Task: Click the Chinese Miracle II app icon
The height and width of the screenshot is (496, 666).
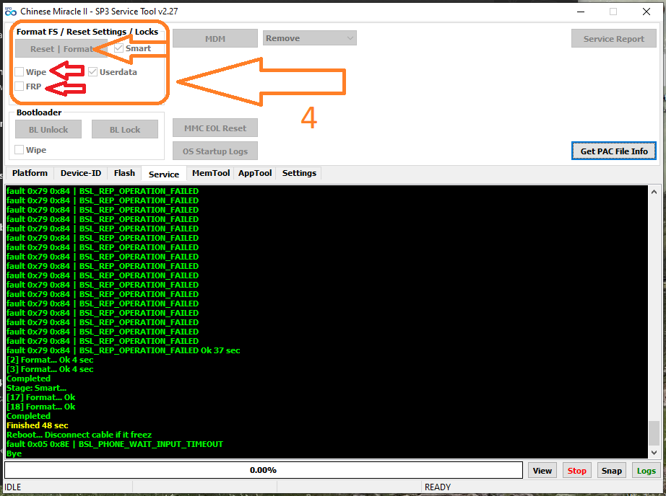Action: pos(11,12)
